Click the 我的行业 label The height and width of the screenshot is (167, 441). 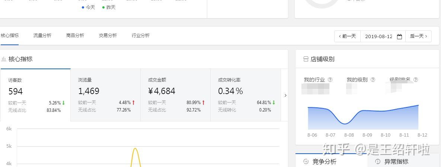coord(314,80)
